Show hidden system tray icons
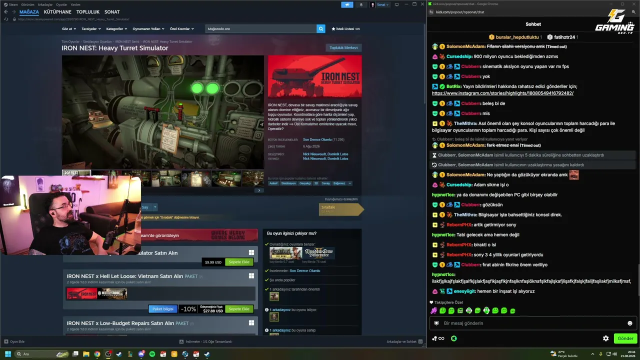This screenshot has height=360, width=640. [593, 354]
